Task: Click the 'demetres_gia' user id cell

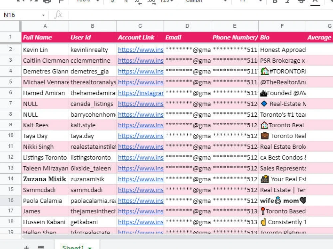Action: pyautogui.click(x=92, y=72)
